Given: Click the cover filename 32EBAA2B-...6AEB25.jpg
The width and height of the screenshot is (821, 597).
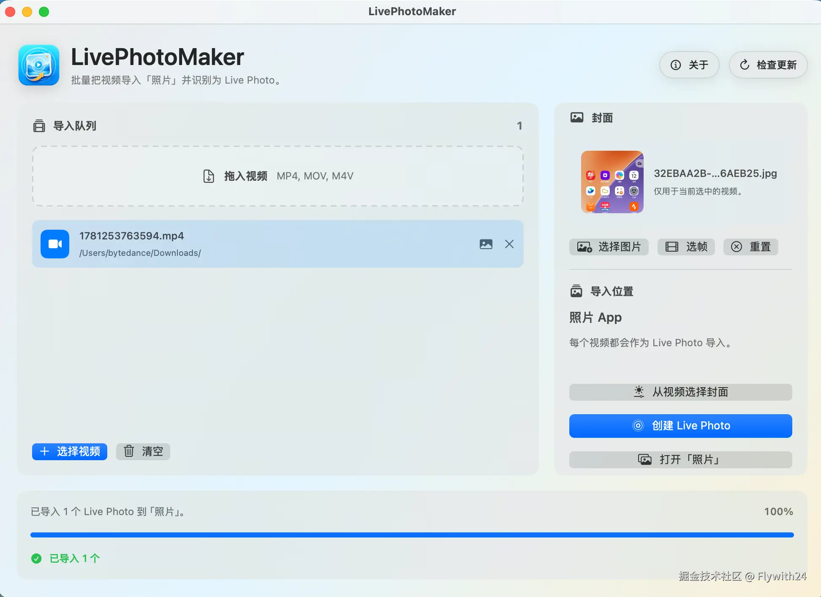Looking at the screenshot, I should pyautogui.click(x=715, y=173).
